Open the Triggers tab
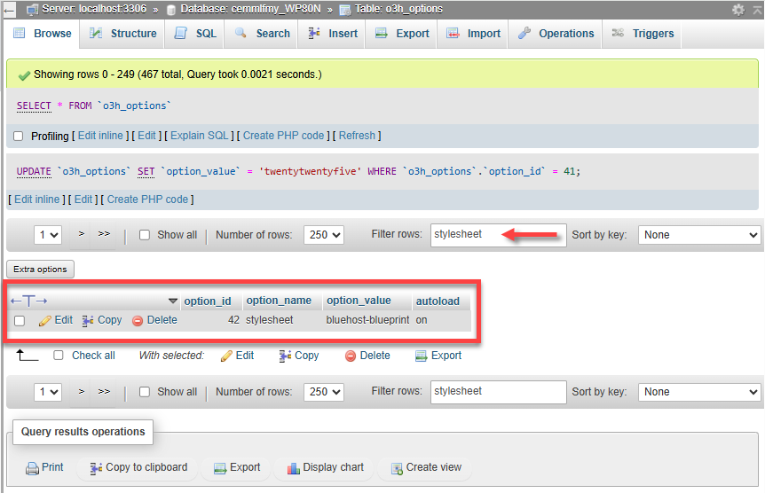The image size is (765, 493). point(643,34)
